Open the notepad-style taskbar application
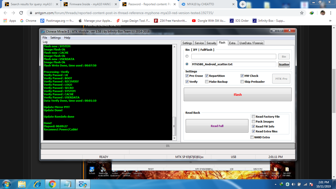This screenshot has width=336, height=189. (67, 184)
